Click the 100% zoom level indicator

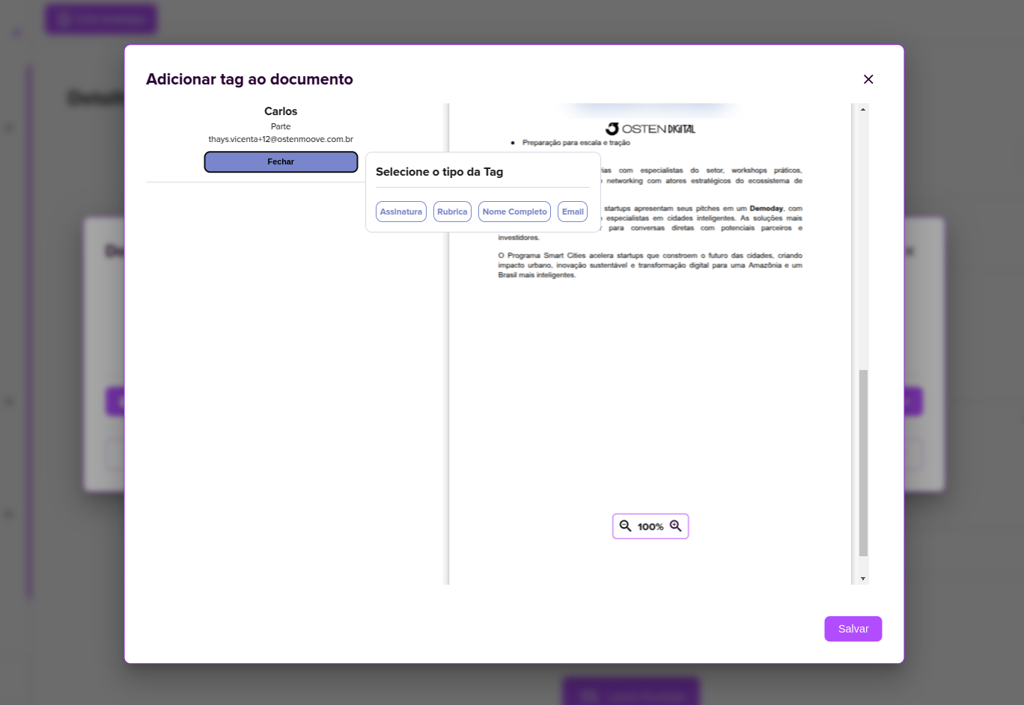(x=650, y=526)
